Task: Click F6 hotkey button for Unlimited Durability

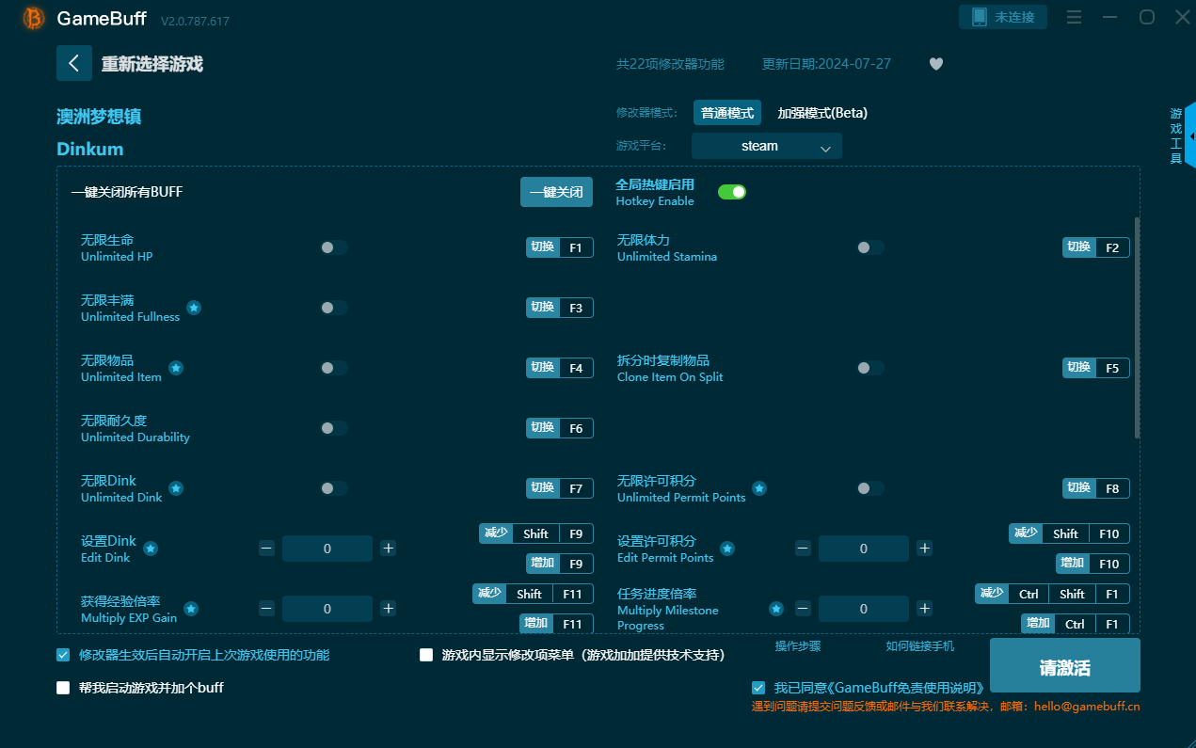Action: [x=559, y=428]
